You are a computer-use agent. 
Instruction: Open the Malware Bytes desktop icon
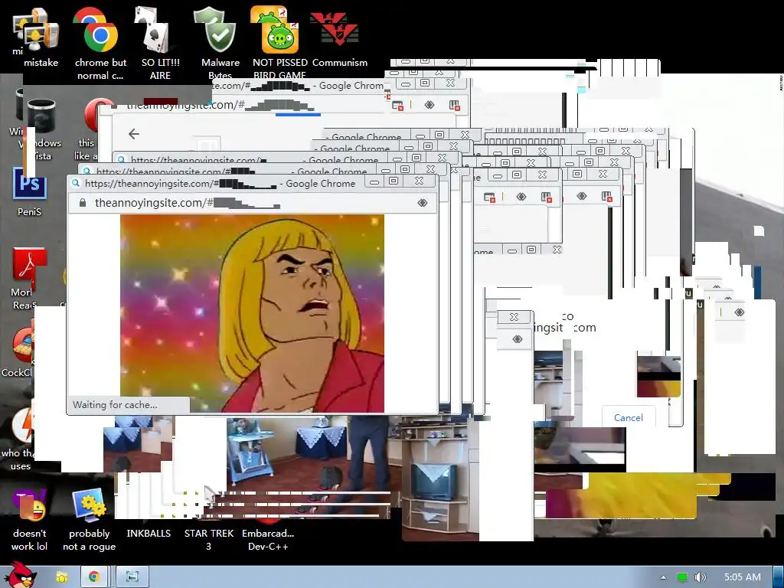(220, 43)
